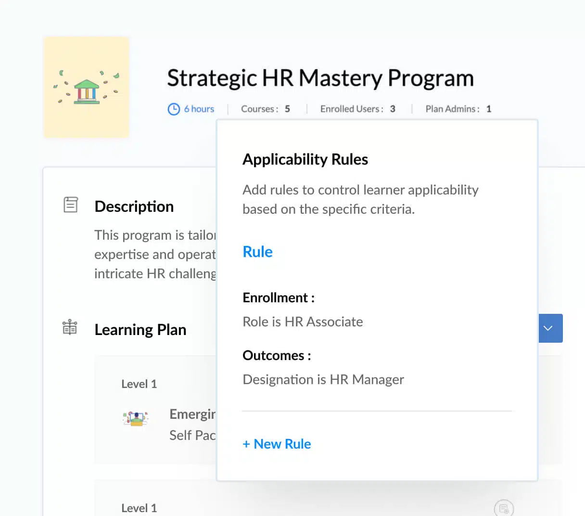Open the course titled Emergir… in Level 1

point(192,414)
